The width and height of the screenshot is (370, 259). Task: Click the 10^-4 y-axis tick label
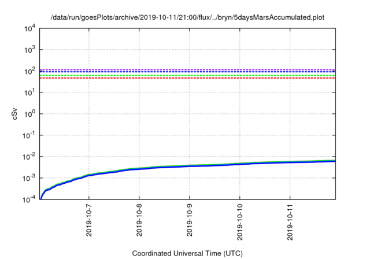[x=29, y=199]
